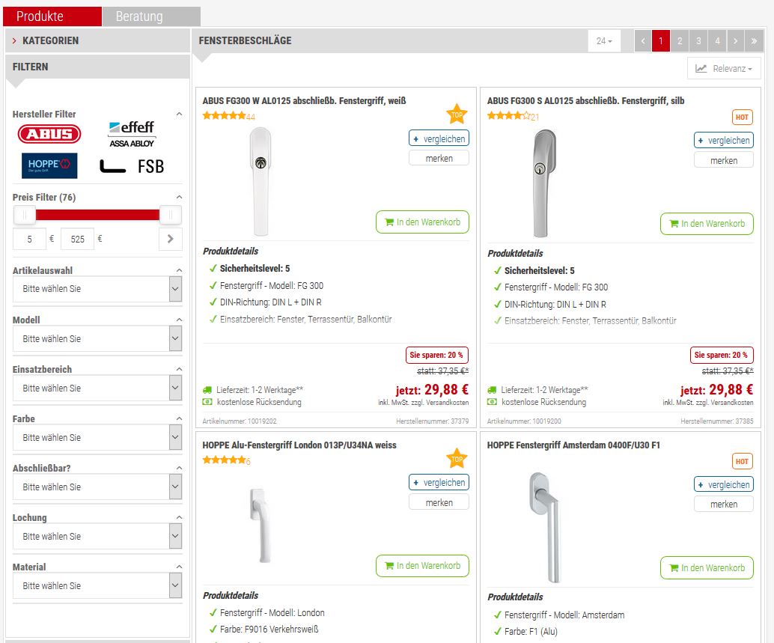The image size is (774, 643).
Task: Filter by ABUS manufacturer logo
Action: pos(49,135)
